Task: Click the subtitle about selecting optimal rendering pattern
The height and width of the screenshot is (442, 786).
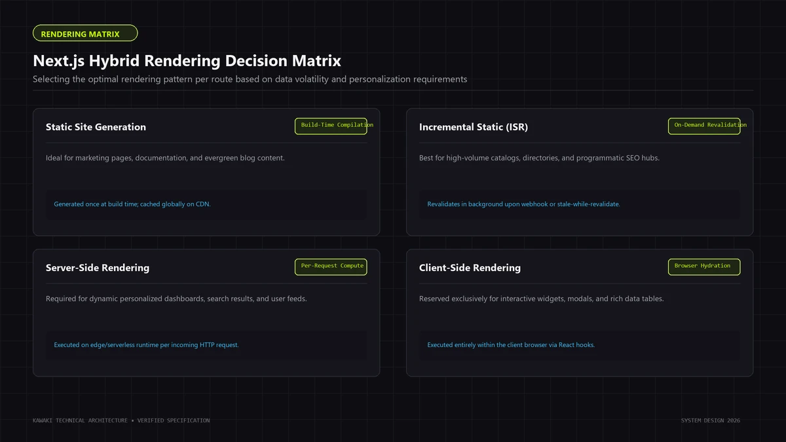Action: (250, 79)
